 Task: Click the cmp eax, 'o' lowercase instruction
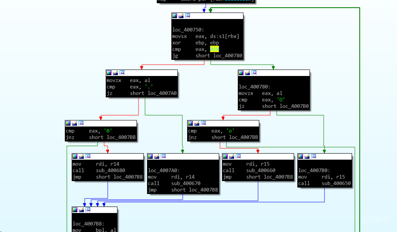tap(211, 131)
